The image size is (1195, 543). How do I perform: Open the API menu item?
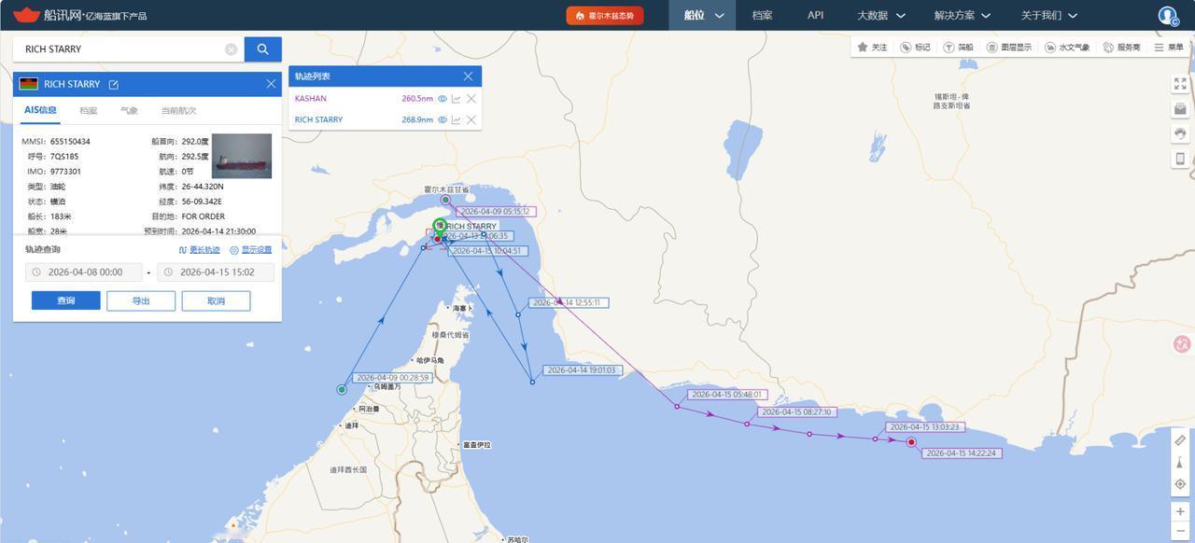[815, 15]
